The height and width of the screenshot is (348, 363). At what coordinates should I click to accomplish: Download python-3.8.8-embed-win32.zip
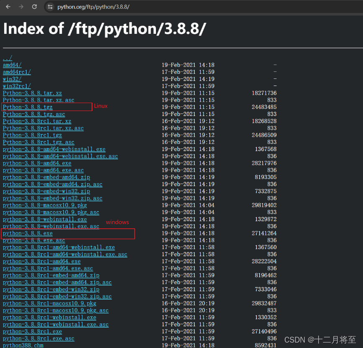[x=46, y=191]
